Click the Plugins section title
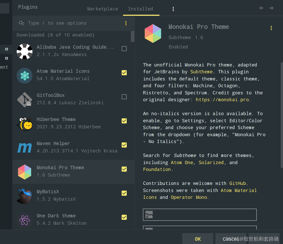The image size is (283, 244). (x=28, y=7)
